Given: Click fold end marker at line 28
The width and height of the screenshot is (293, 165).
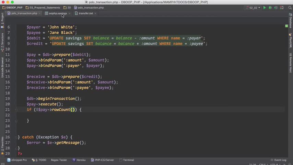Looking at the screenshot, I should [16, 148].
